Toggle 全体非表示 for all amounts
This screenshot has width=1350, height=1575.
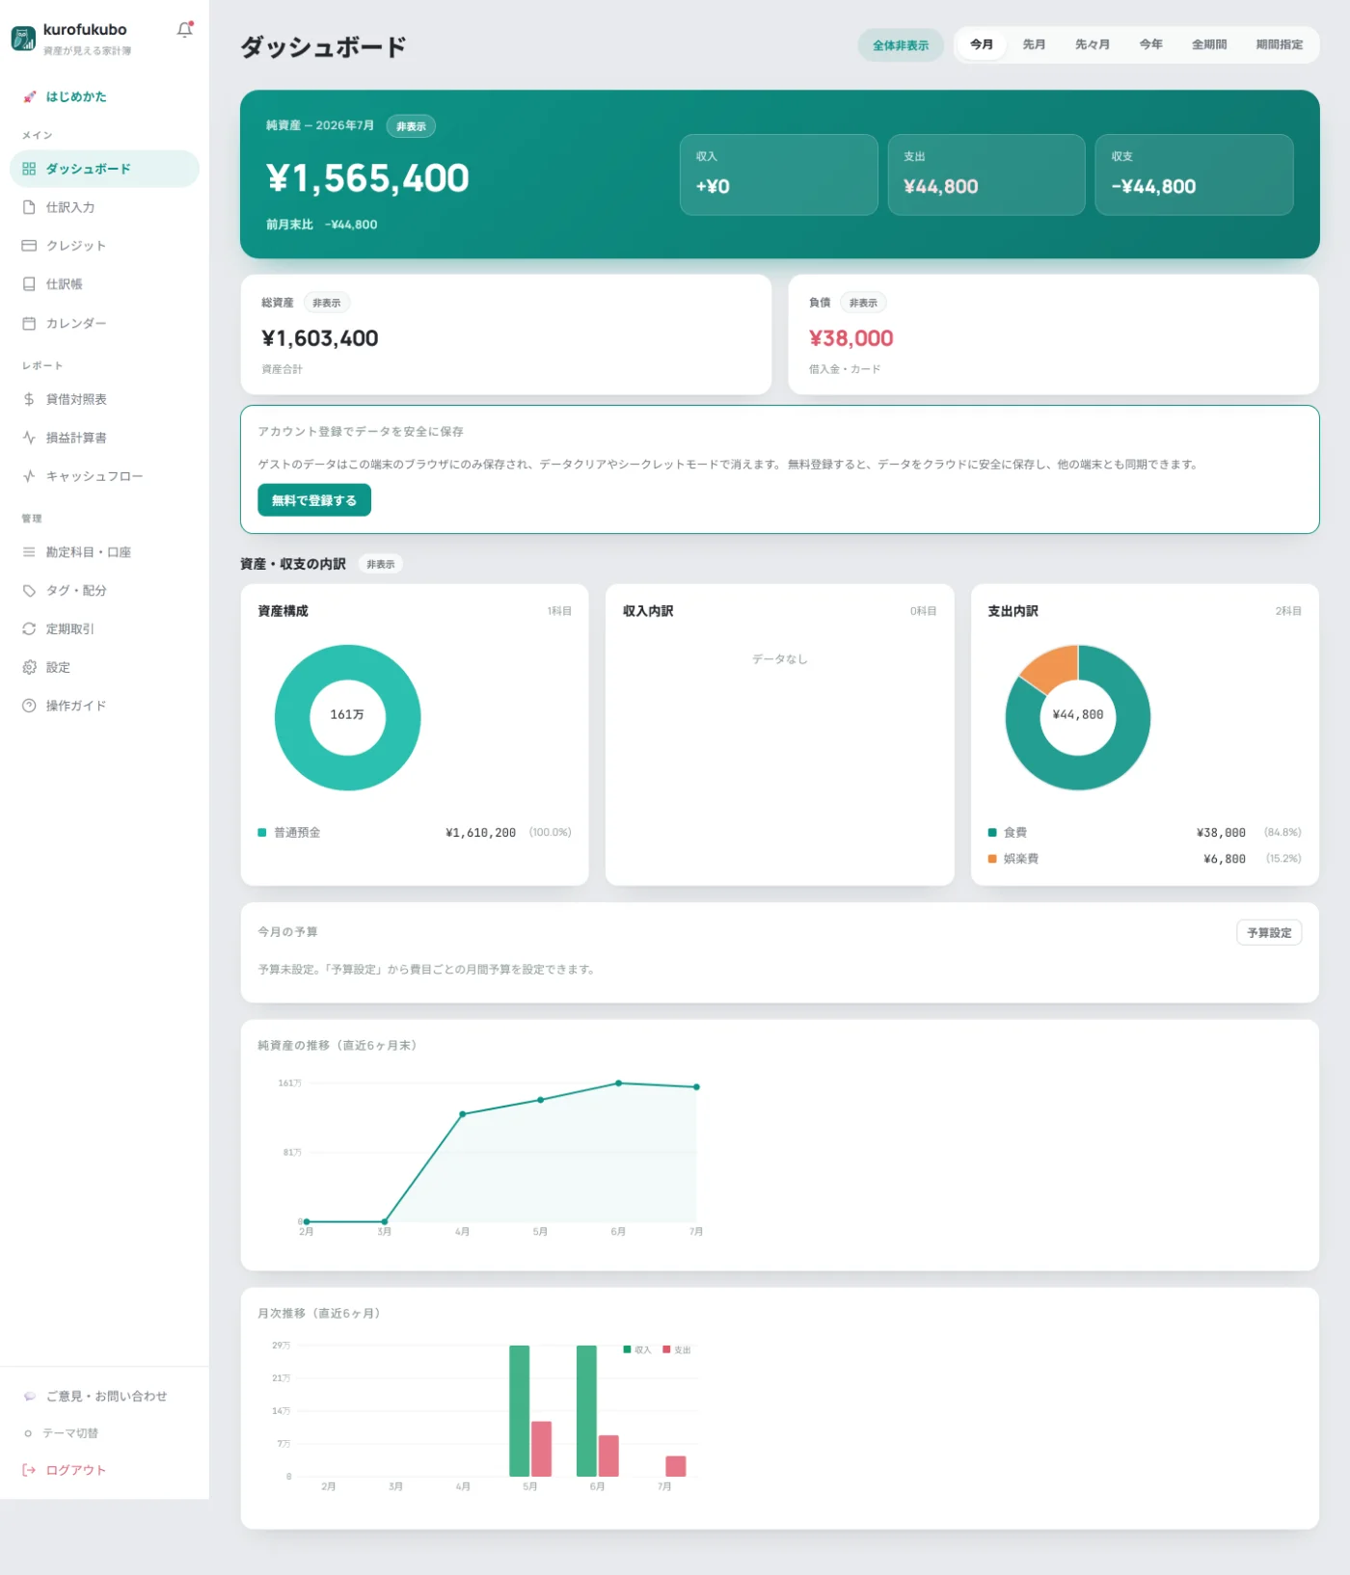point(901,45)
